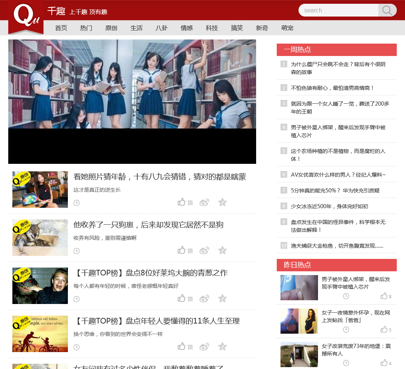405x369 pixels.
Task: Click the search magnifier icon
Action: point(387,11)
